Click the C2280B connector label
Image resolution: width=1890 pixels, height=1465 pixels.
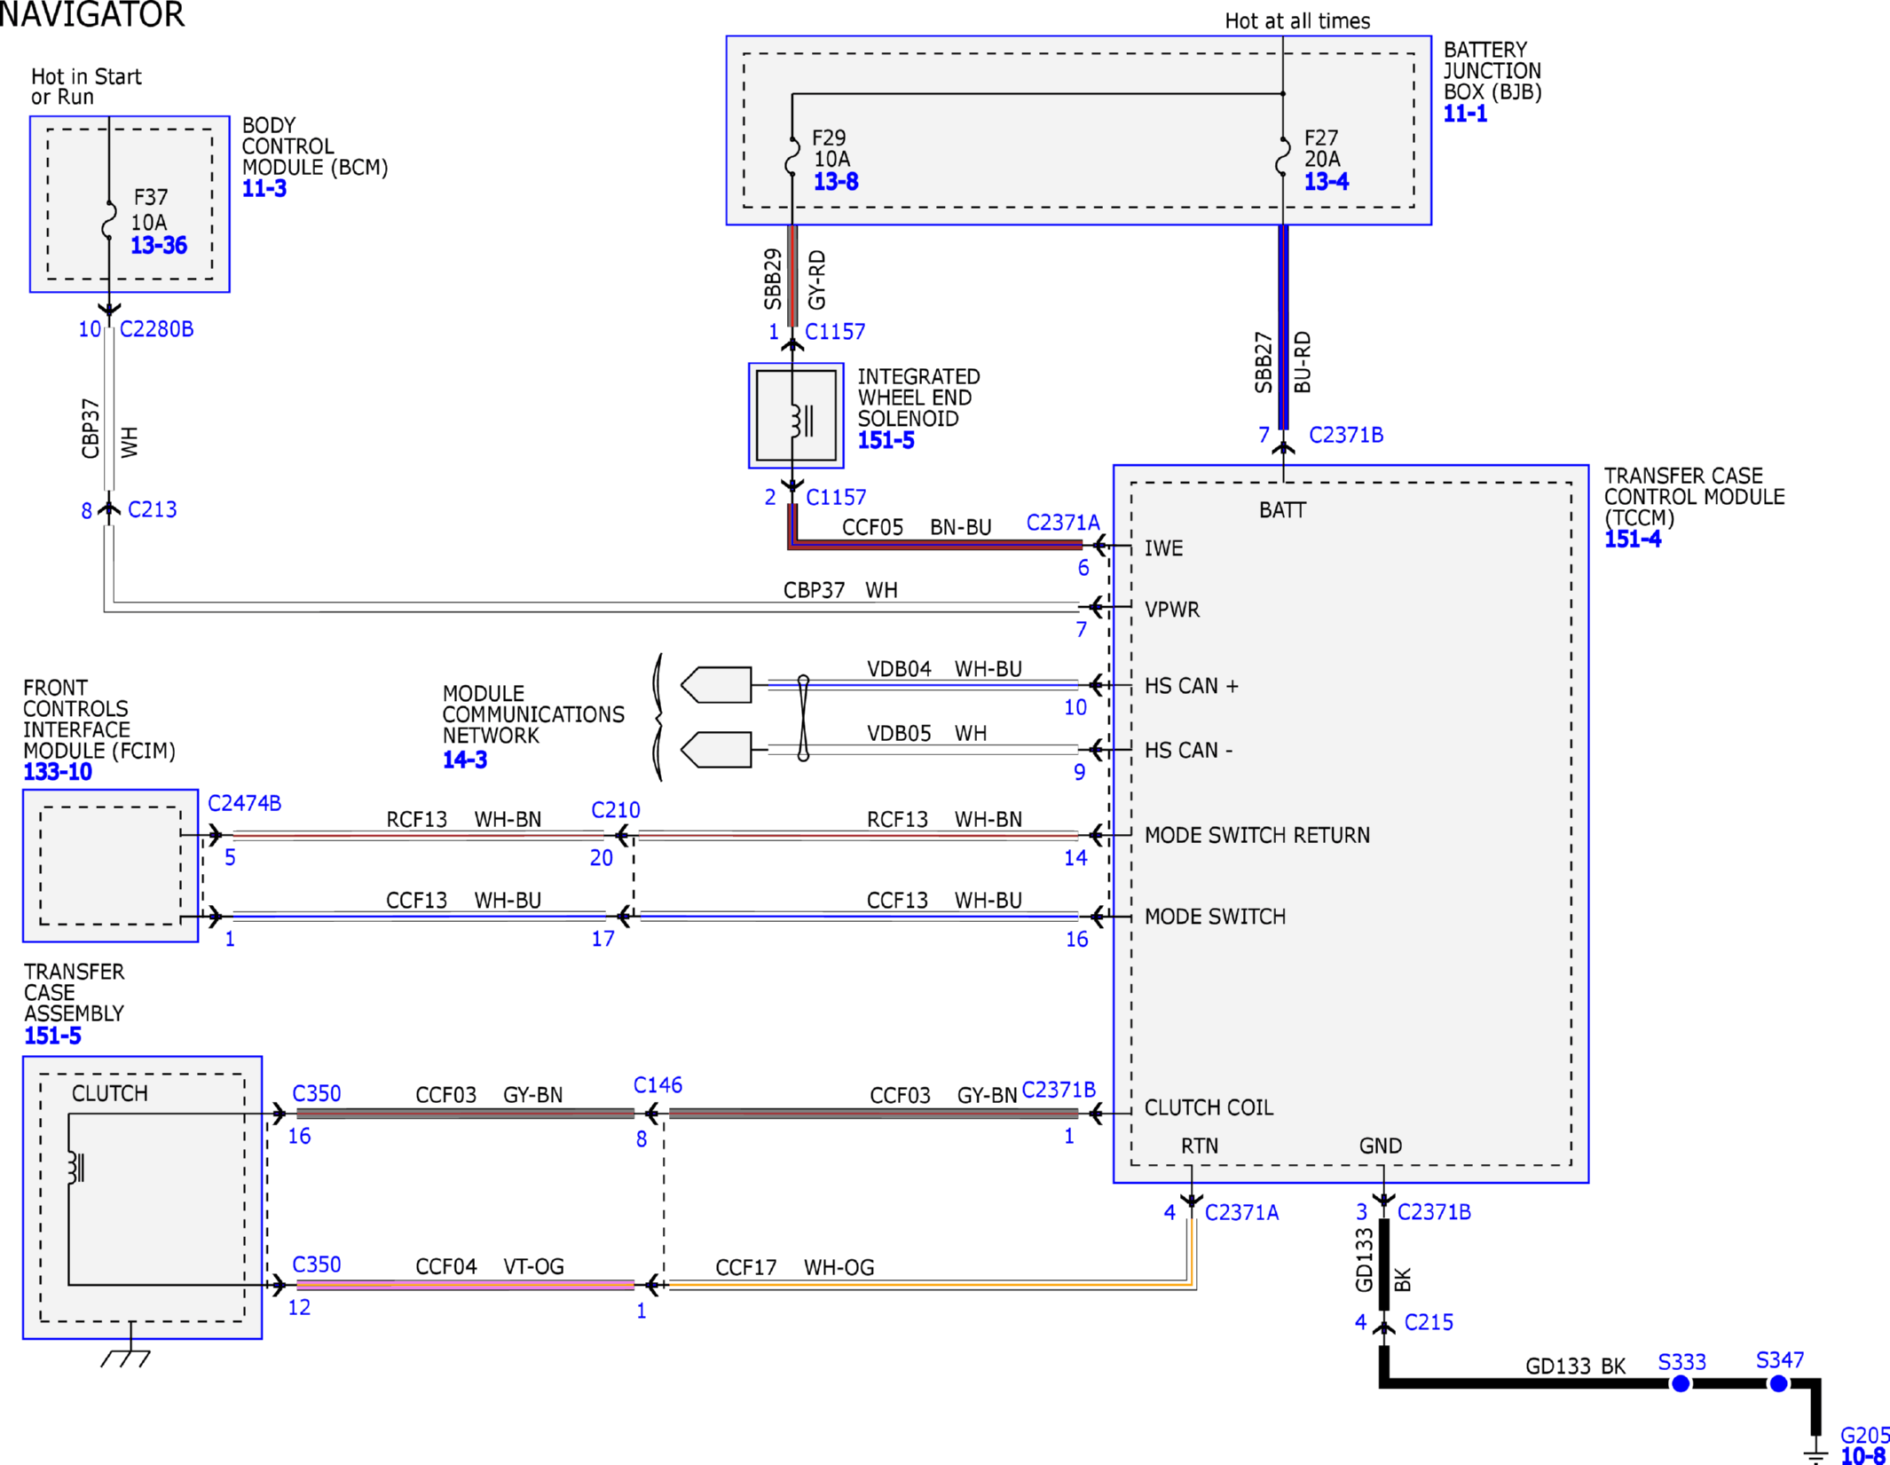pyautogui.click(x=156, y=329)
